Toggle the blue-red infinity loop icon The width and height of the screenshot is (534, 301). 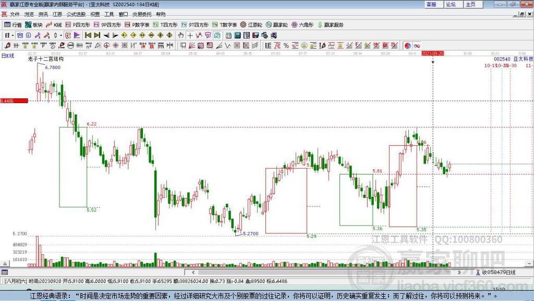click(417, 46)
